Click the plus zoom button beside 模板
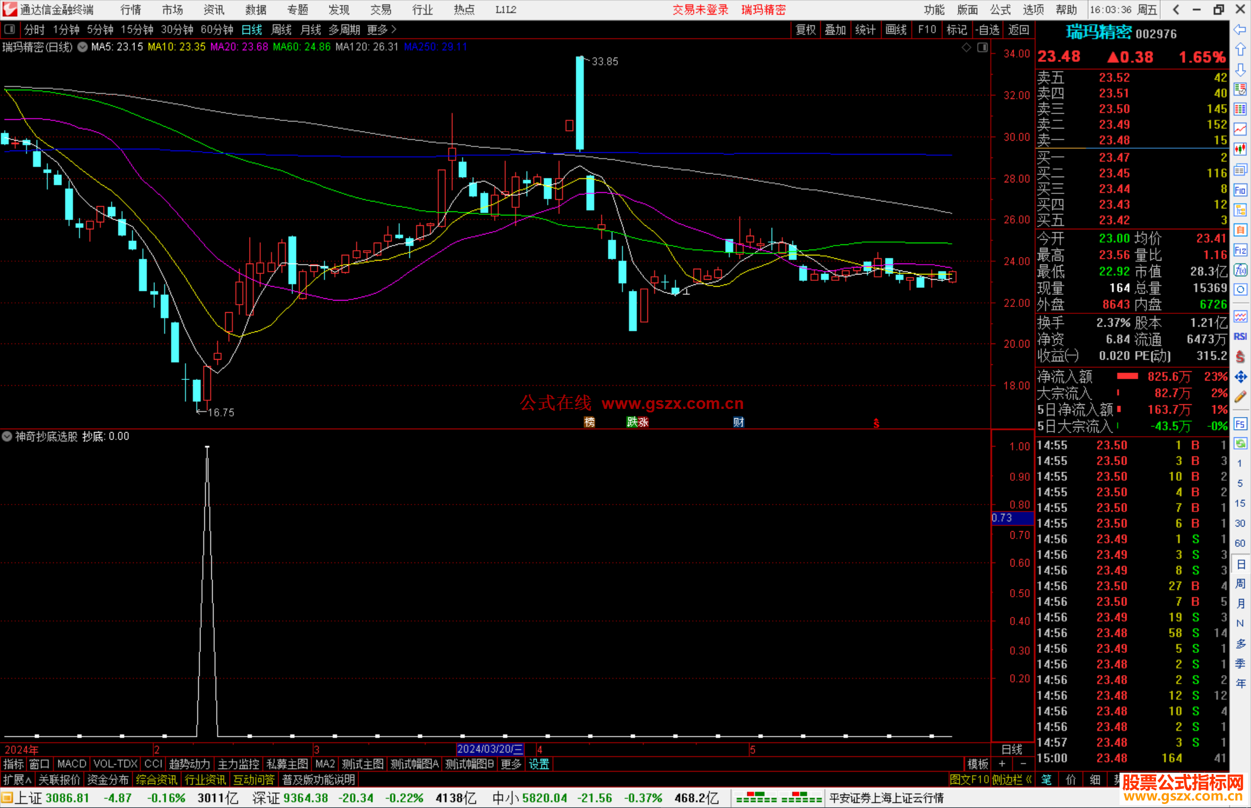The height and width of the screenshot is (808, 1251). pyautogui.click(x=1002, y=764)
